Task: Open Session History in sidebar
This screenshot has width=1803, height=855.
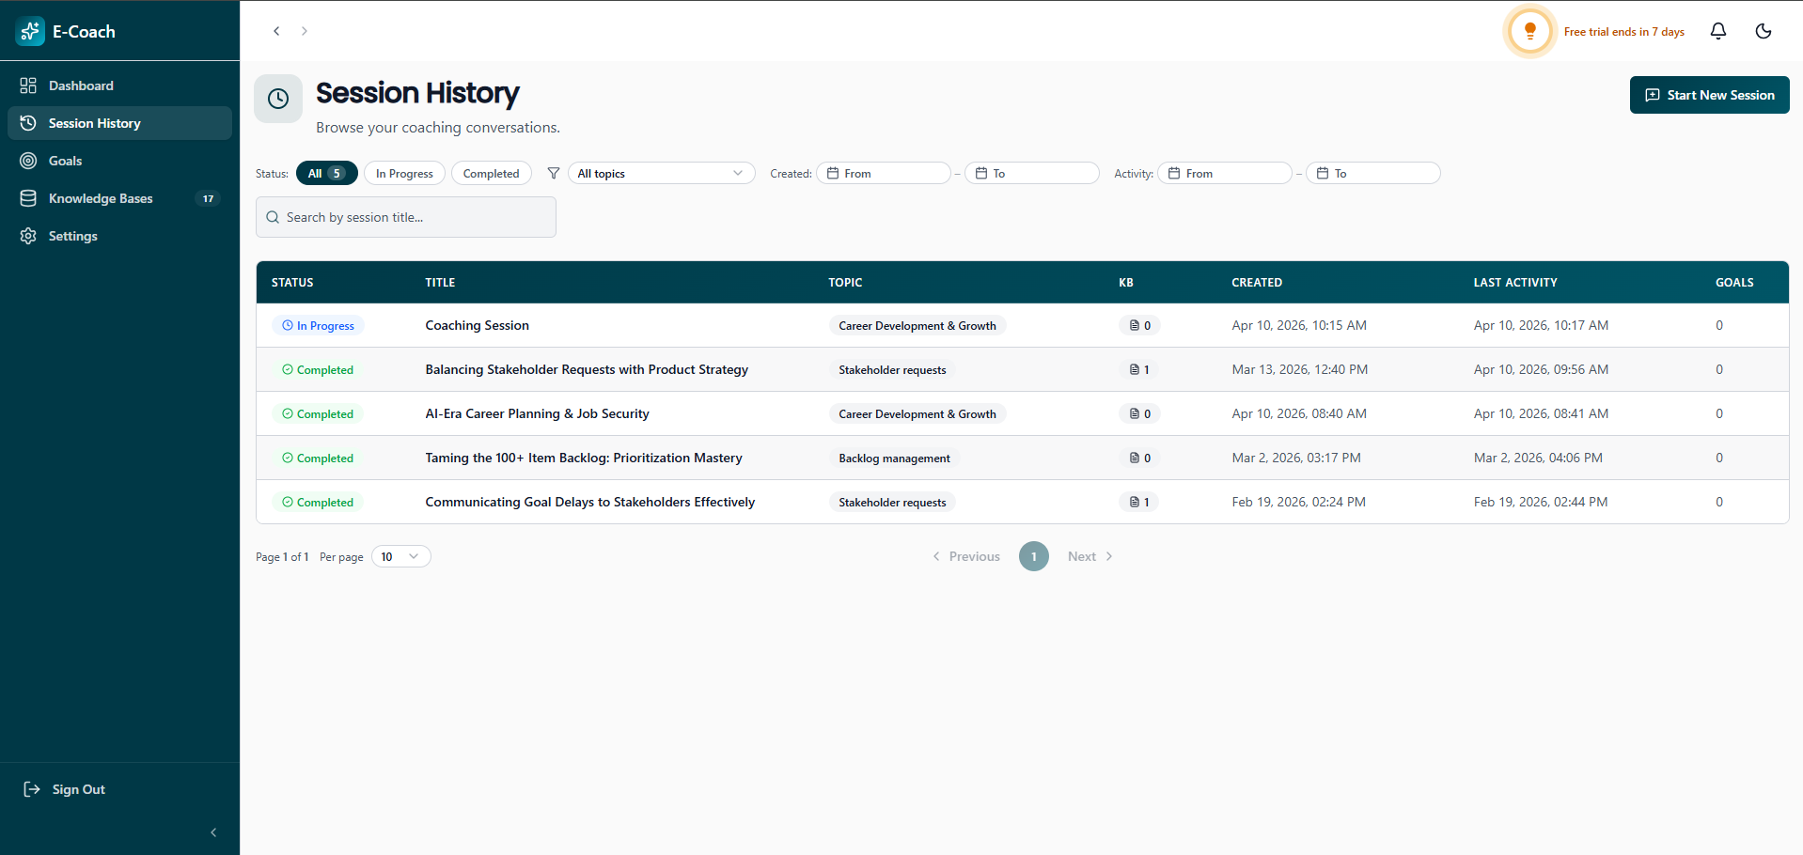Action: (x=119, y=123)
